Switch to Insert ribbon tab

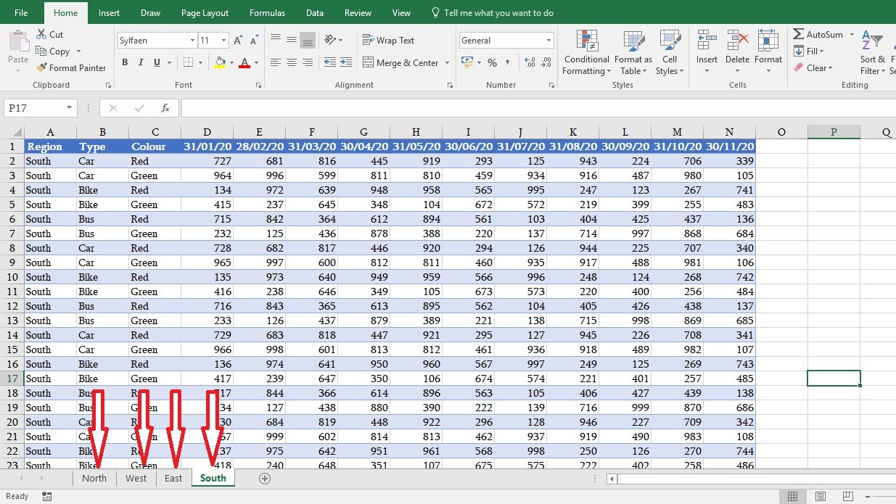109,13
